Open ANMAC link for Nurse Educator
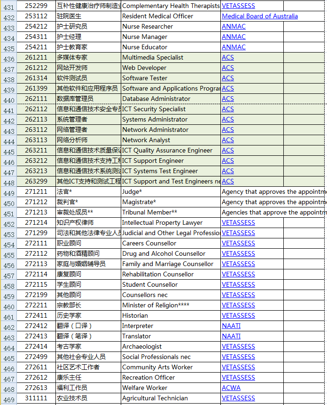This screenshot has width=327, height=405. pyautogui.click(x=234, y=47)
